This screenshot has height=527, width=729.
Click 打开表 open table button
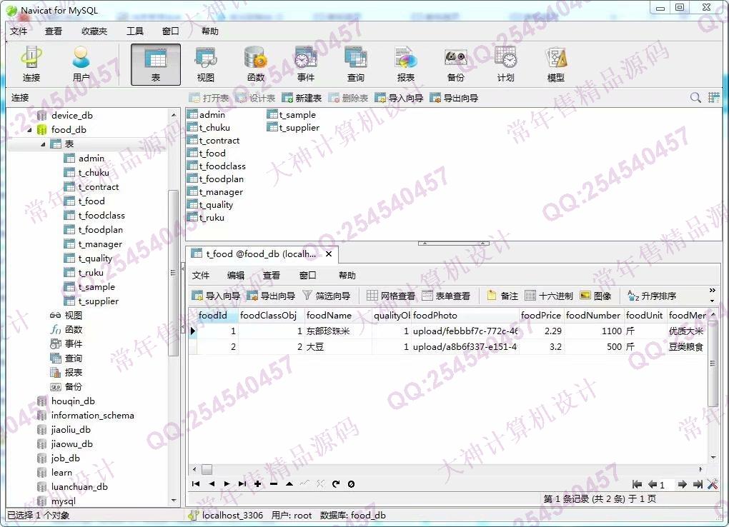click(x=209, y=98)
